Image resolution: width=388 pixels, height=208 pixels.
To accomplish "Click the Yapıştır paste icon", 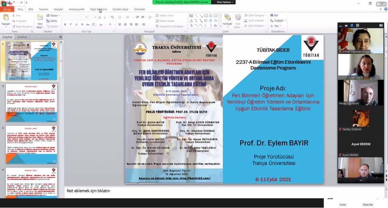I will click(x=6, y=18).
